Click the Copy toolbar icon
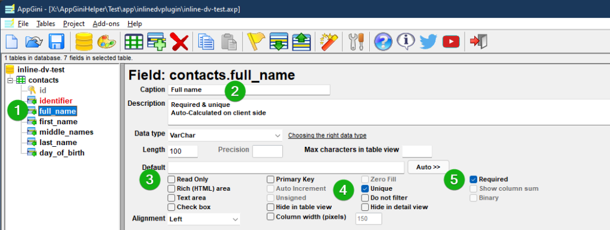The image size is (610, 230). pos(206,41)
